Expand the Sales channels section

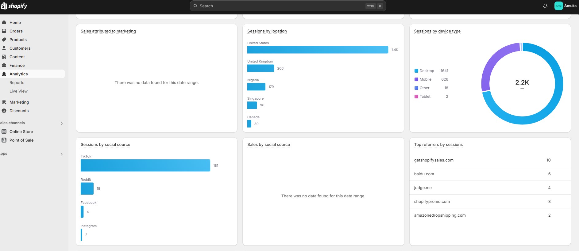point(62,123)
